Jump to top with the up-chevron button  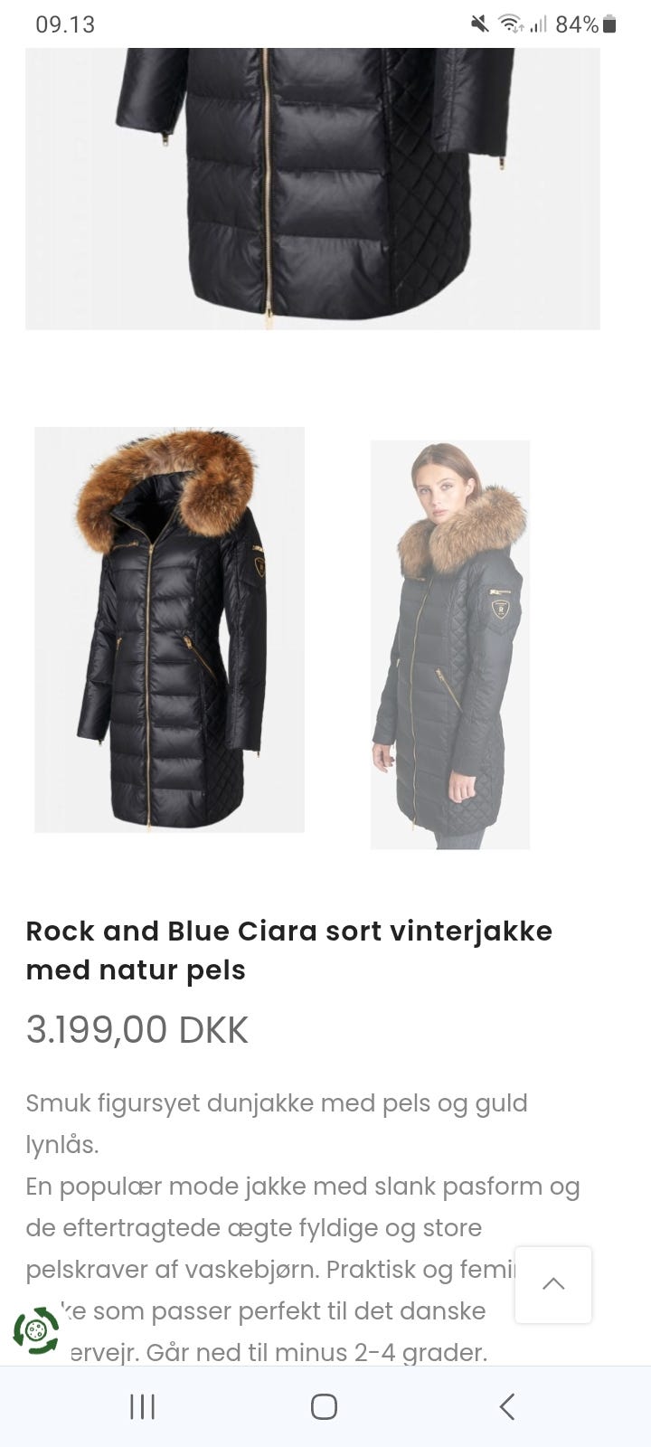[x=553, y=1284]
